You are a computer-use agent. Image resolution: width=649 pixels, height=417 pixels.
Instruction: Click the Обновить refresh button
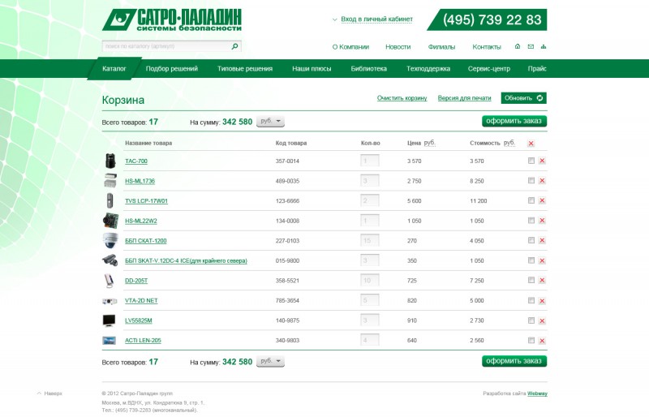[523, 98]
